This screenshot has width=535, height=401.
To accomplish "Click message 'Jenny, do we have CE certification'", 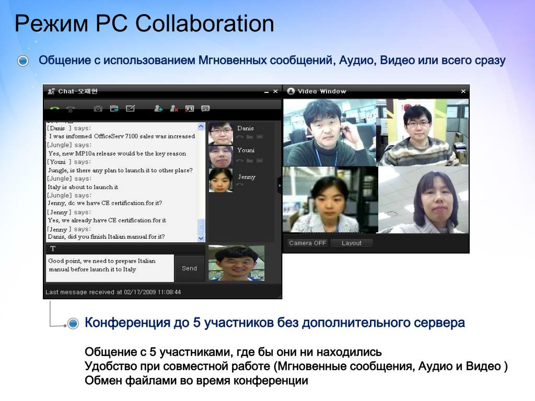I will click(x=104, y=203).
